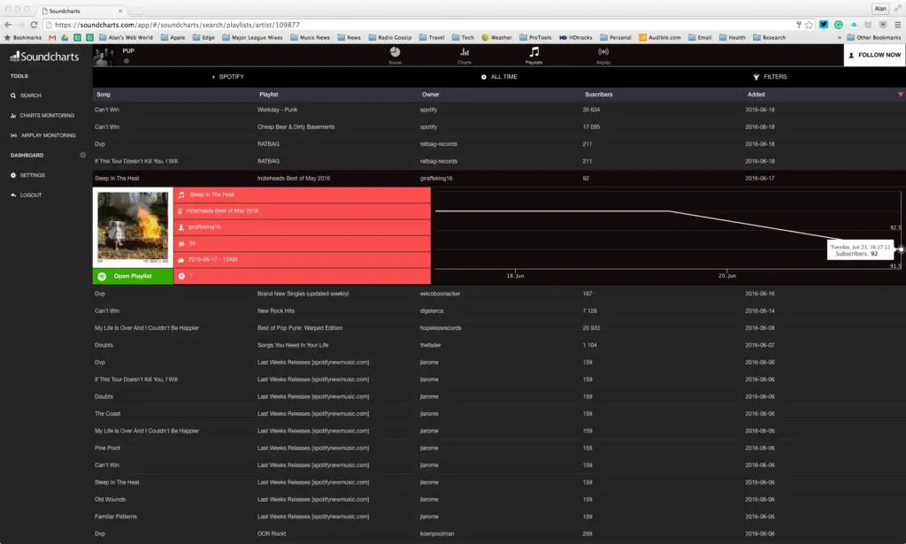Open the Gmail bookmark icon

[x=52, y=37]
